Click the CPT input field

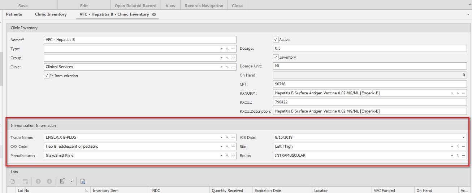[x=370, y=84]
